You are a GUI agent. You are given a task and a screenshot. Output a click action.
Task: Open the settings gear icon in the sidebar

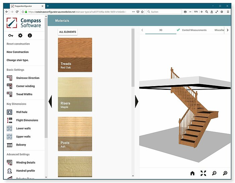tap(20, 36)
